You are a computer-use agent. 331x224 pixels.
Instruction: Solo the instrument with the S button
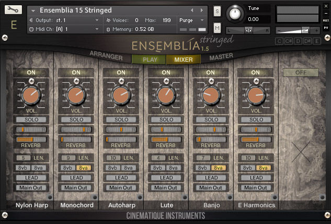click(x=217, y=11)
